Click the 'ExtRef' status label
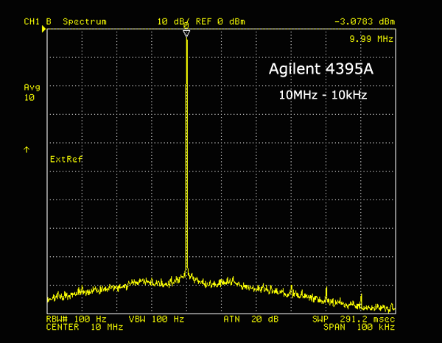 click(x=66, y=160)
